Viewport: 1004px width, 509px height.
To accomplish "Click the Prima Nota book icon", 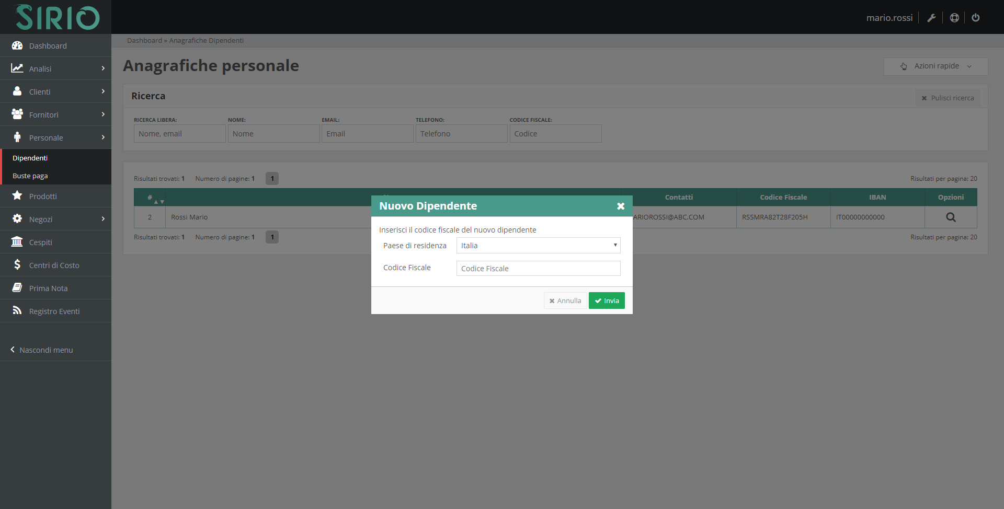I will [17, 287].
